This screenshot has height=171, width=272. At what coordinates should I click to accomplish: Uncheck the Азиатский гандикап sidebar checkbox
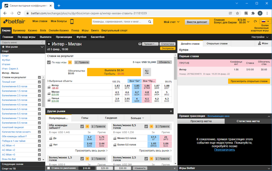tap(39, 127)
